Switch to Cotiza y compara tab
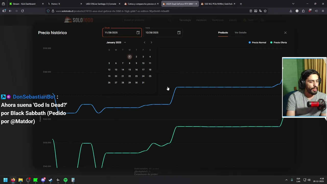The height and width of the screenshot is (184, 327). [x=142, y=4]
